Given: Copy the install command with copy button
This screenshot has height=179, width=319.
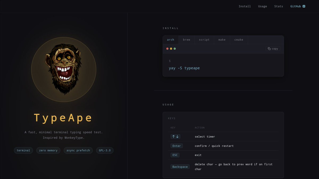Looking at the screenshot, I should click(x=273, y=49).
